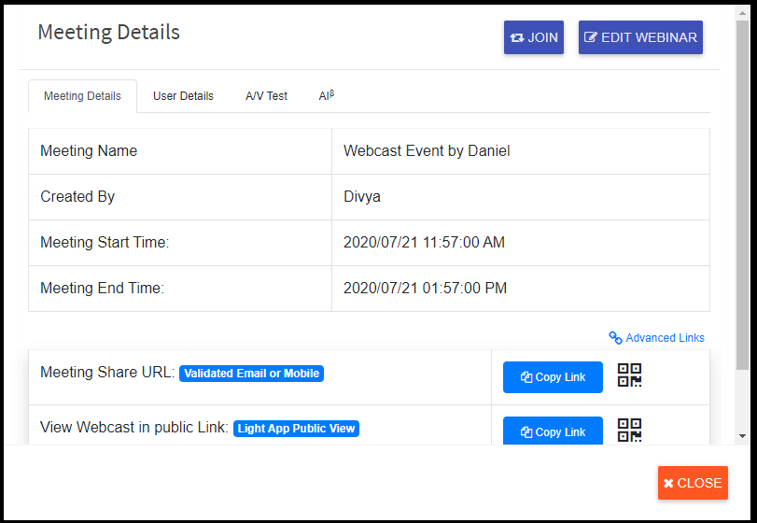757x523 pixels.
Task: Open Advanced Links
Action: (x=656, y=337)
